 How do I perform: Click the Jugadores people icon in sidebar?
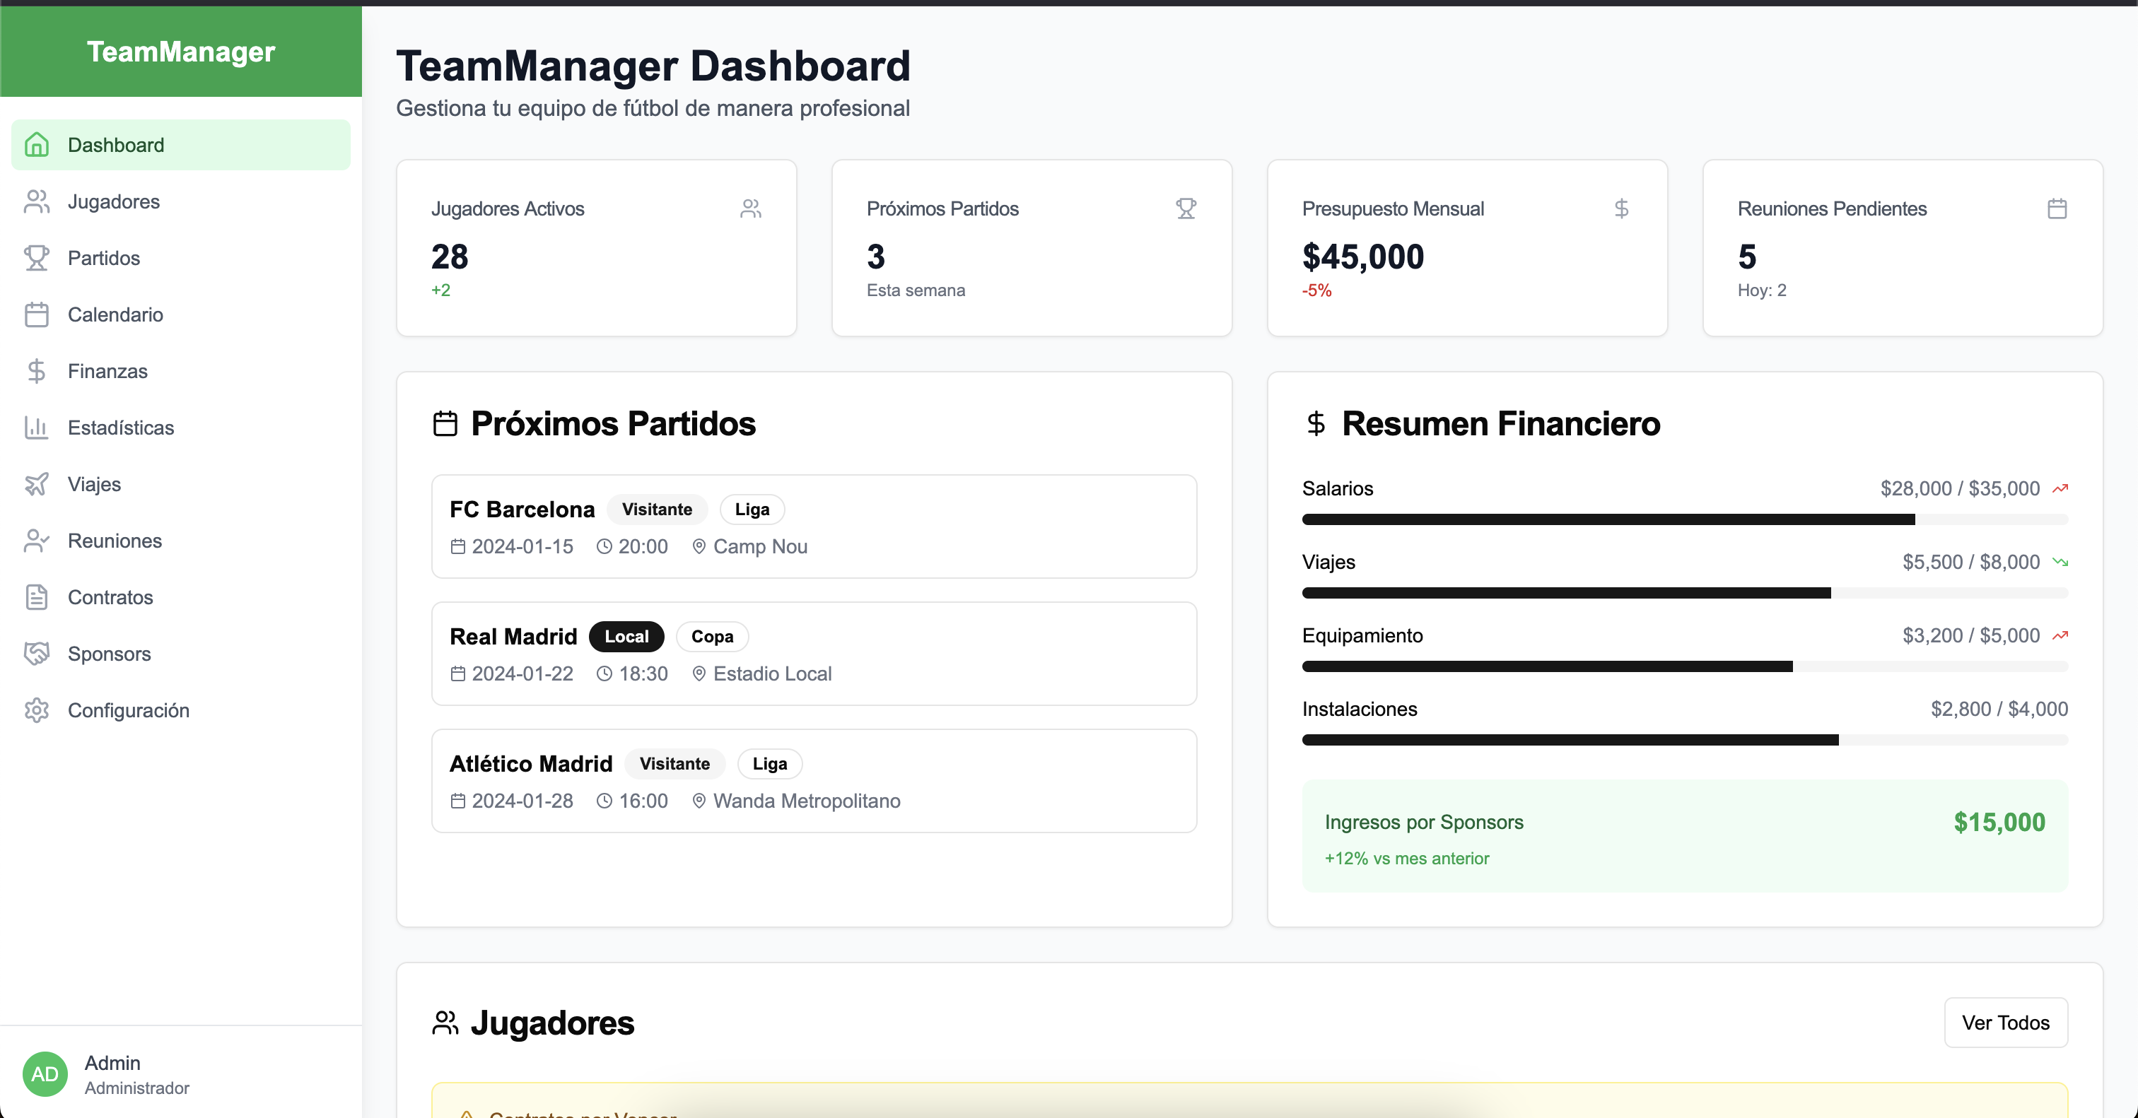pyautogui.click(x=37, y=201)
